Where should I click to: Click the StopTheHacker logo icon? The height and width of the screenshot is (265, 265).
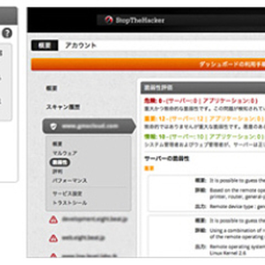click(x=109, y=20)
